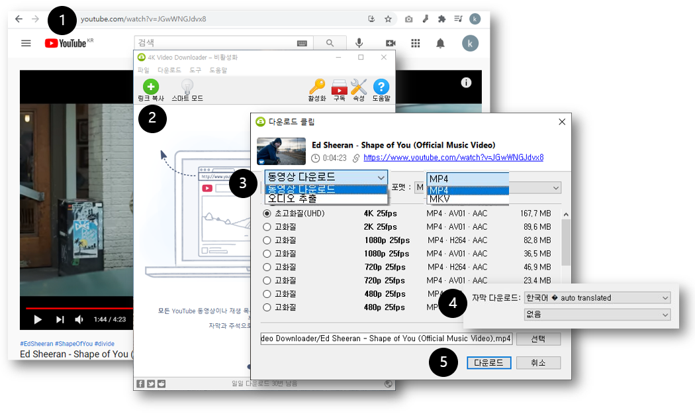Viewport: 695px width, 414px height.
Task: Open preferences tools icon
Action: click(x=359, y=90)
